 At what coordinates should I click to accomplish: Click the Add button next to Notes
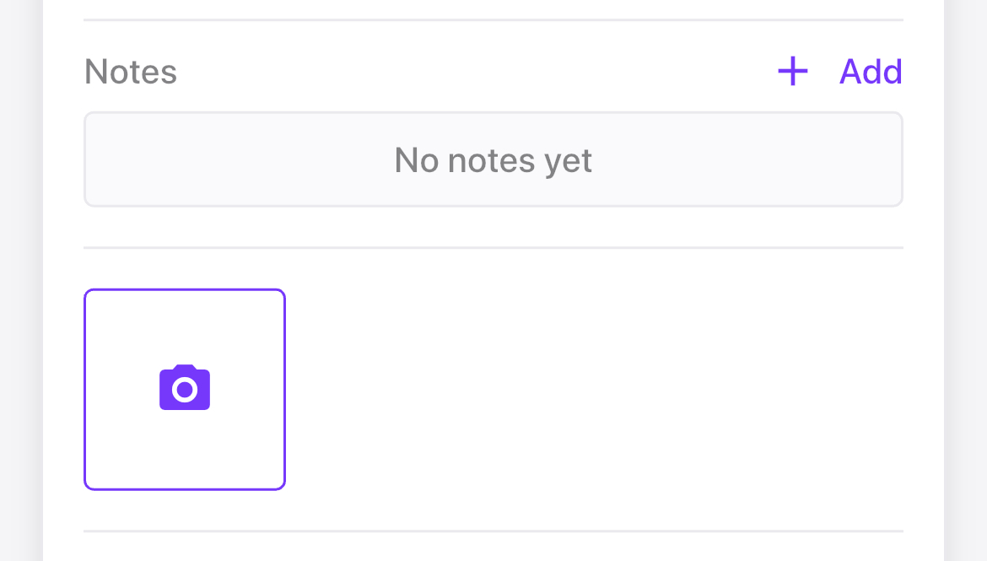pyautogui.click(x=871, y=72)
